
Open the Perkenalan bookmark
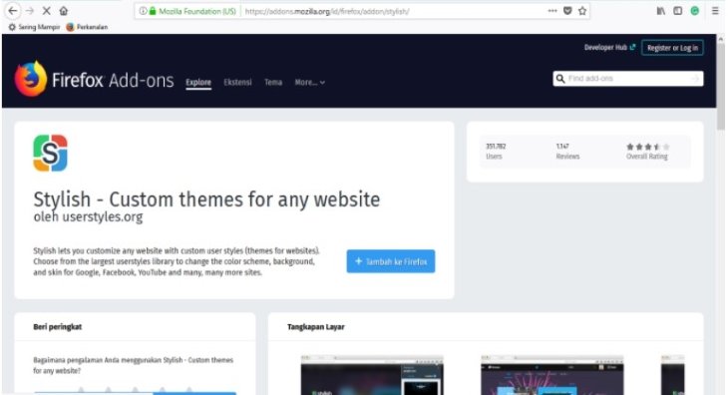[87, 27]
